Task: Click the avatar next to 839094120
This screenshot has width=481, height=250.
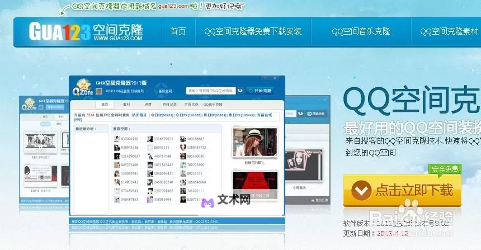Action: (x=117, y=139)
